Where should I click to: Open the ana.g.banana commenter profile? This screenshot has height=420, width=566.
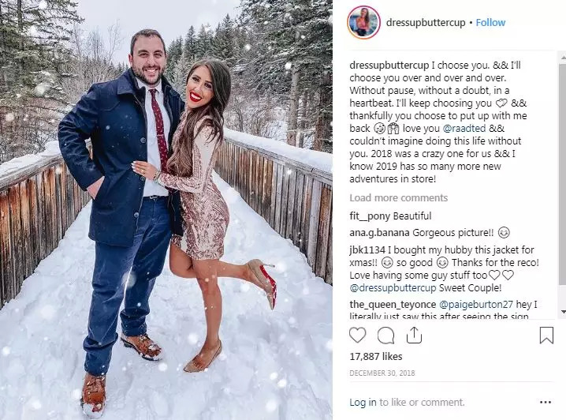(379, 232)
